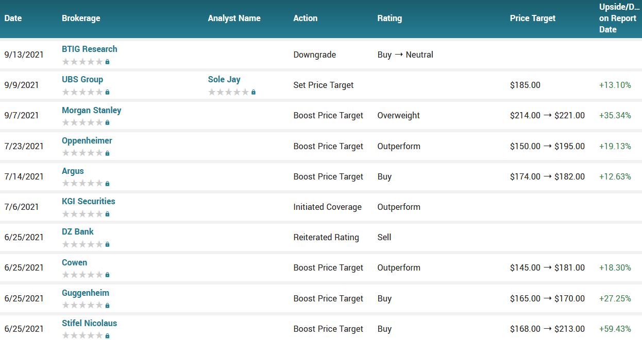Click the lock icon under DZ Bank
This screenshot has width=642, height=340.
coord(107,244)
